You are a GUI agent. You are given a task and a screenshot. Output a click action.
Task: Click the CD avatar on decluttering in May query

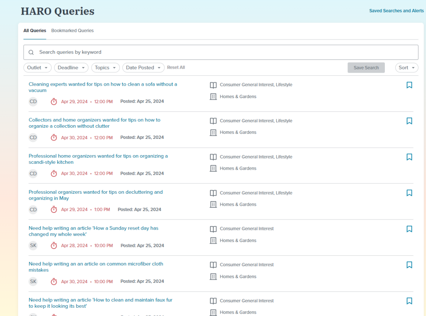coord(33,210)
